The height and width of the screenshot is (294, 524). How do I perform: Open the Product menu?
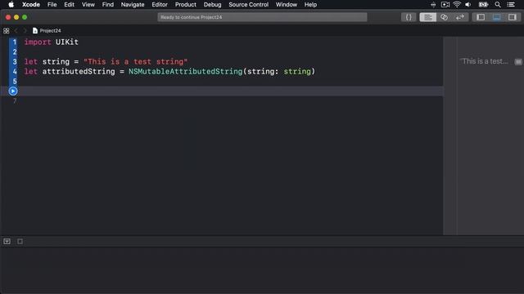click(x=186, y=5)
